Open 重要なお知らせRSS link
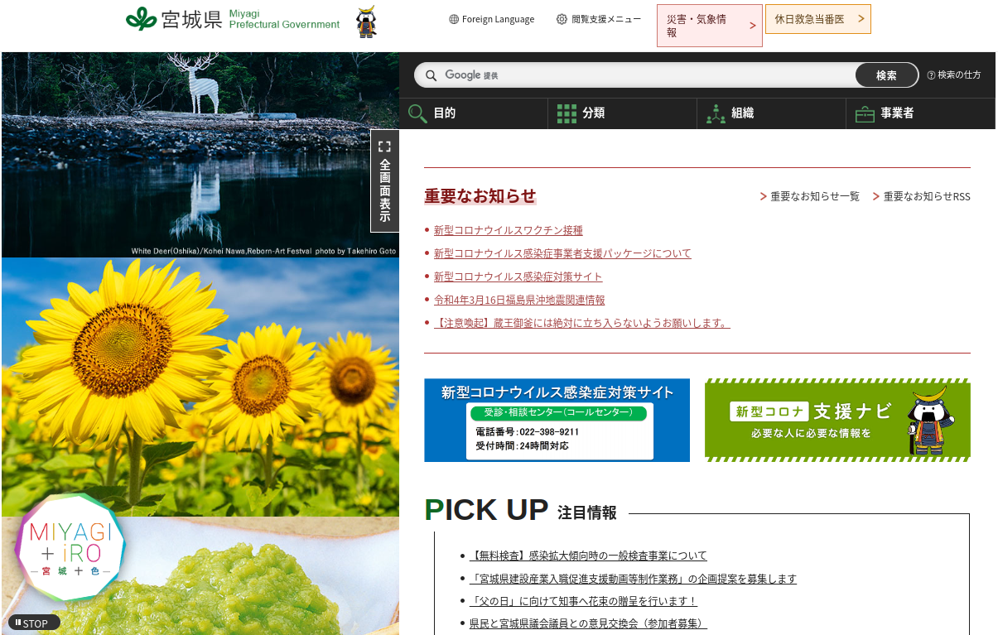 [x=921, y=197]
